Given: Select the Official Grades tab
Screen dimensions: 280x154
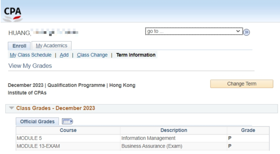Looking at the screenshot, I should (x=37, y=122).
